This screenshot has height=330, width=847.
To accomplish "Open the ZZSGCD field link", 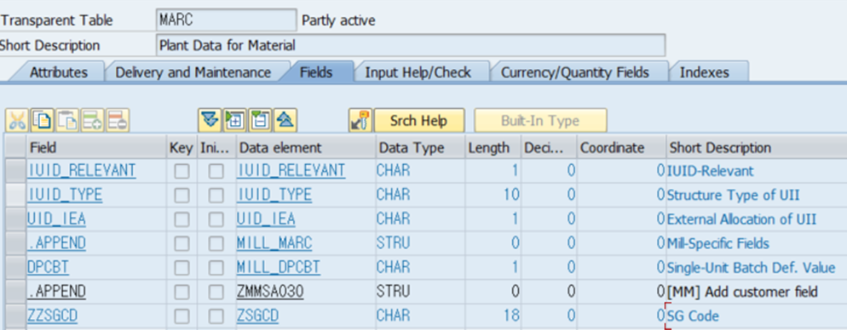I will tap(52, 316).
